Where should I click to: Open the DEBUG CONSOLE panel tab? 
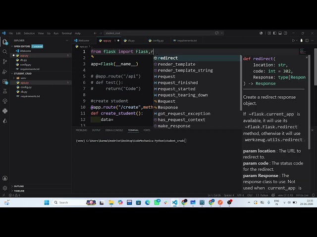point(114,130)
